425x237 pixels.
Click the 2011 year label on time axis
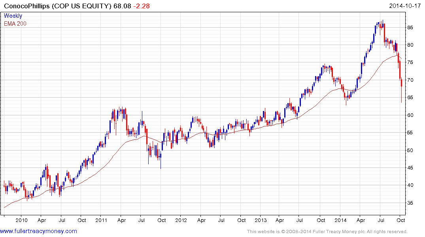coord(101,220)
